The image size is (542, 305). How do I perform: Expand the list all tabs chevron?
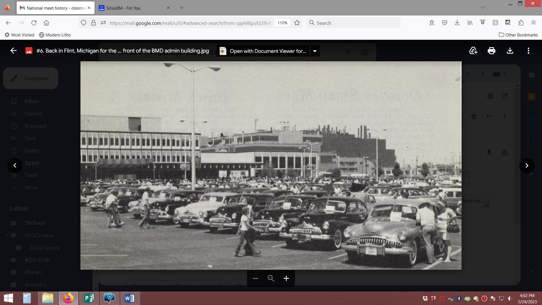point(482,8)
